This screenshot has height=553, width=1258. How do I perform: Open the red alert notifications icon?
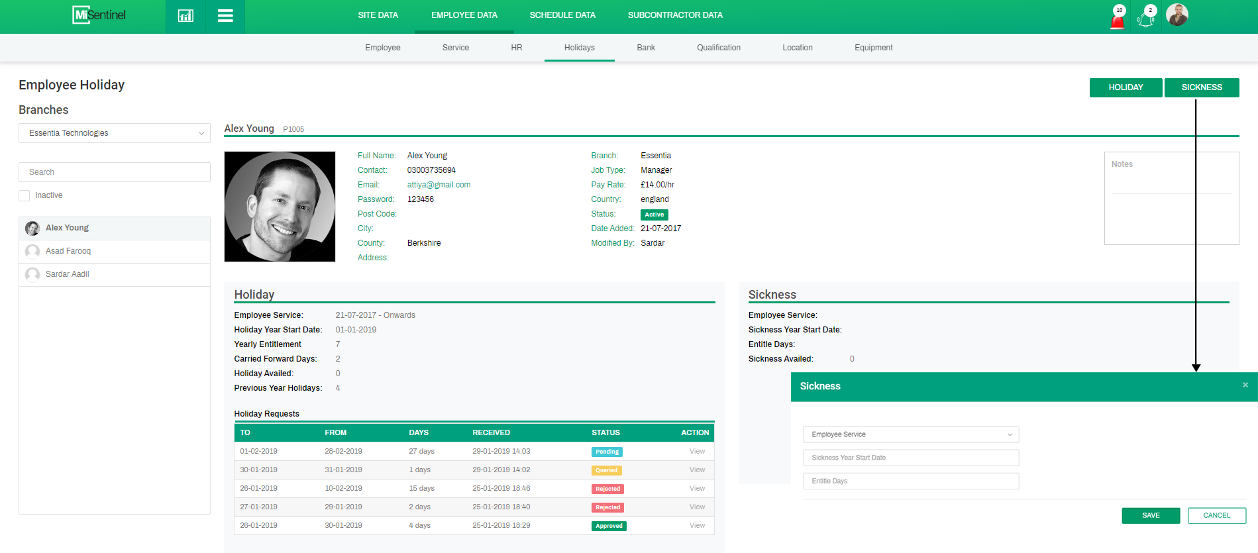point(1118,17)
